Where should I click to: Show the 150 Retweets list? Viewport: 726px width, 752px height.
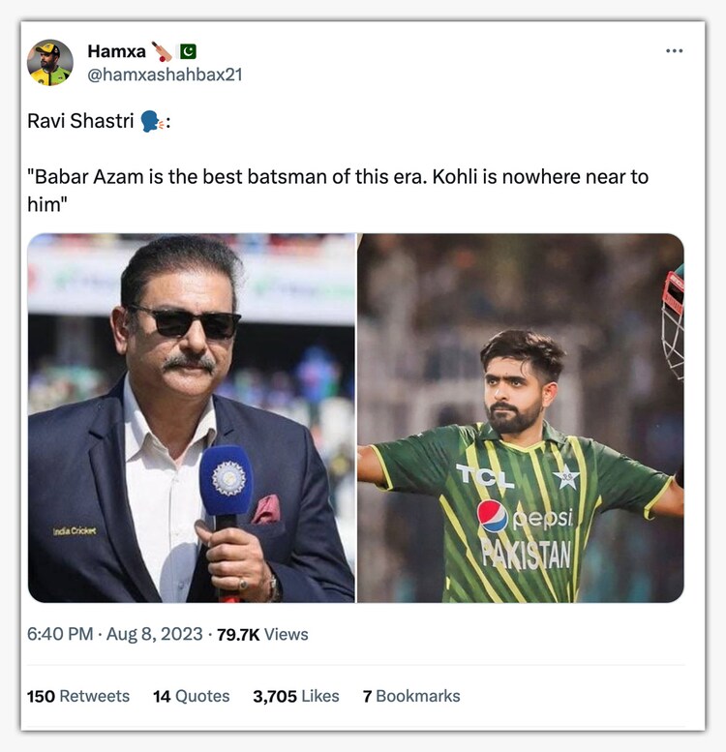point(78,696)
